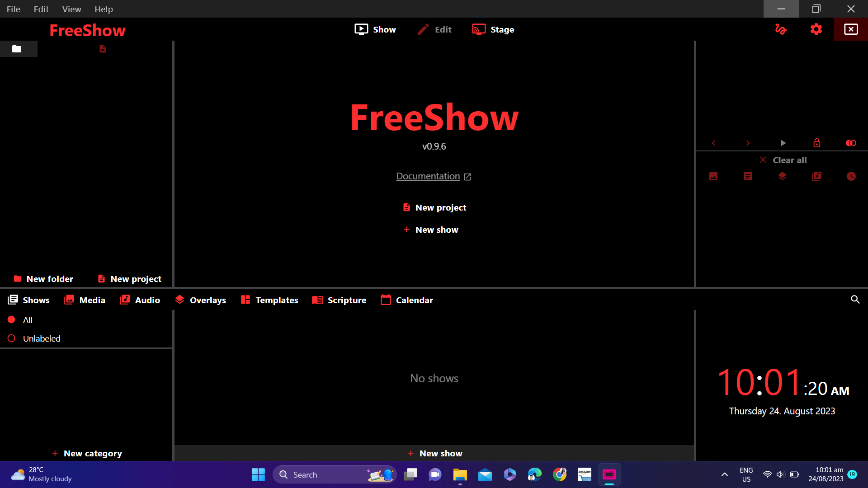Image resolution: width=868 pixels, height=488 pixels.
Task: Clear the slide output with the text icon
Action: pyautogui.click(x=747, y=176)
